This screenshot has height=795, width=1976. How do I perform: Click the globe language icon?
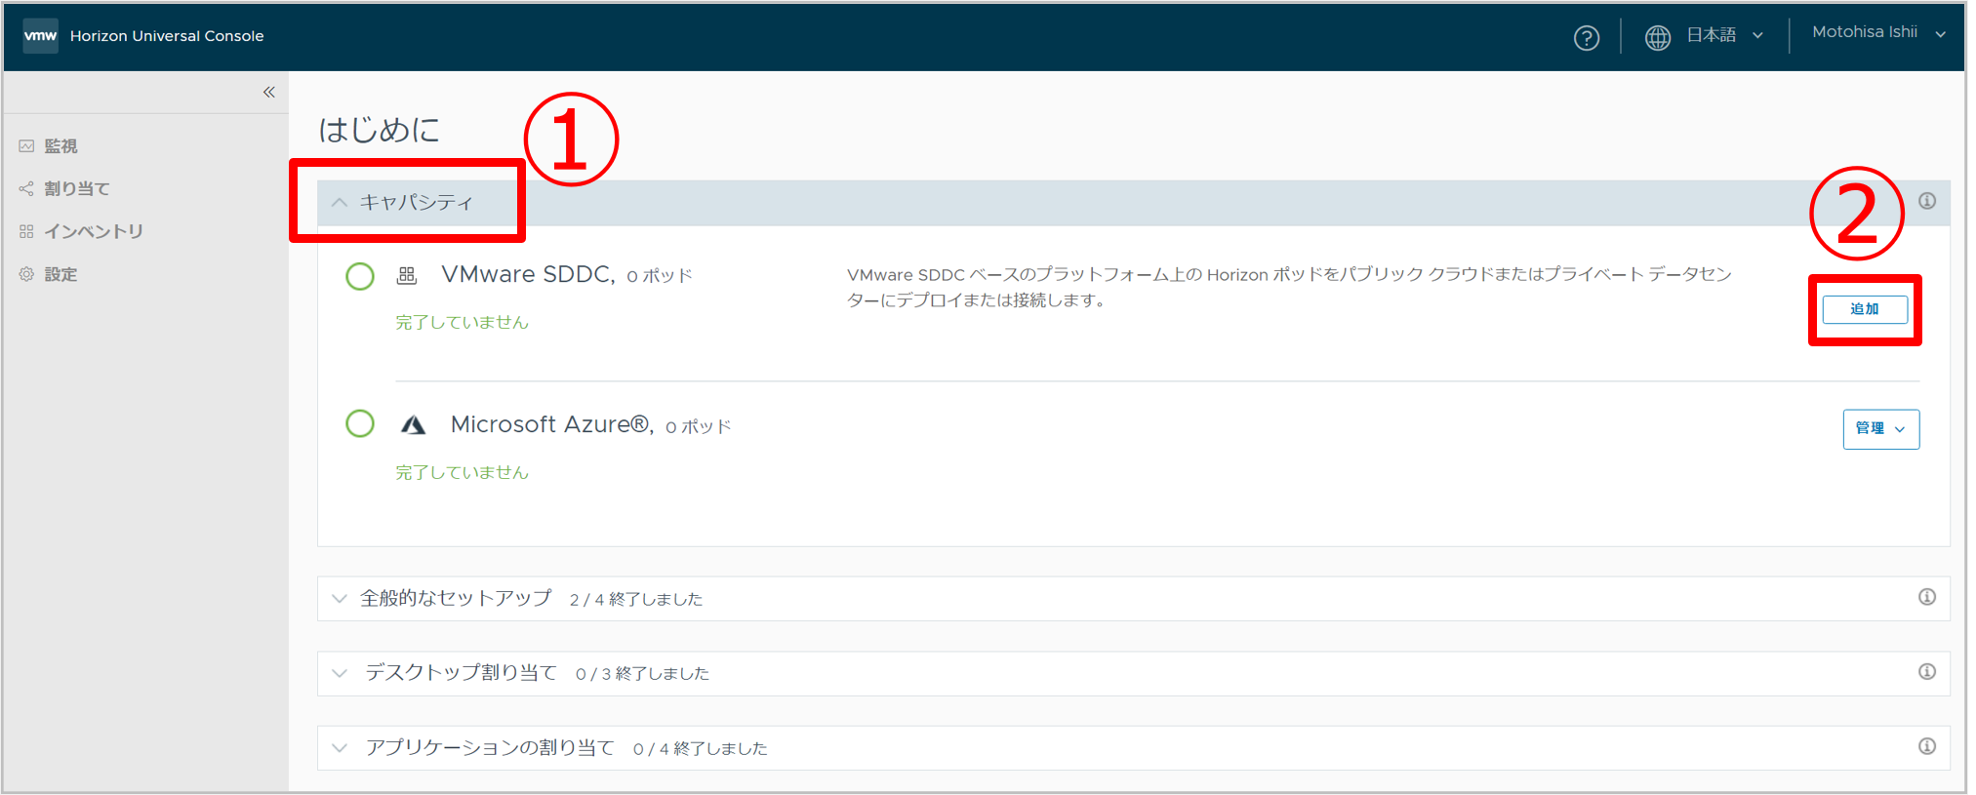(x=1658, y=38)
